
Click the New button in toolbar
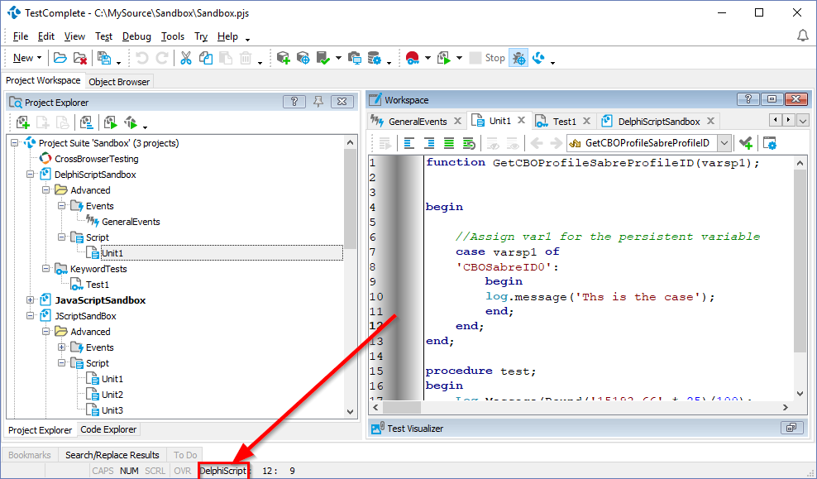23,58
